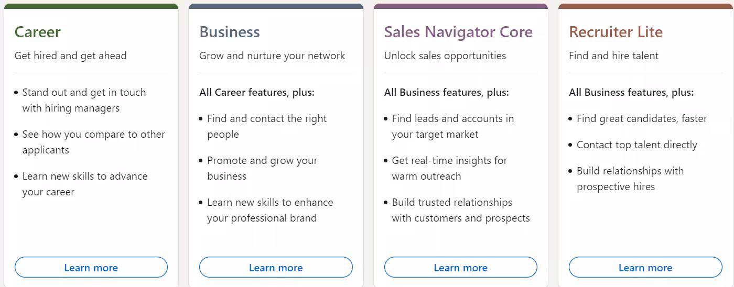
Task: Click "Get hired and get ahead" subtitle
Action: click(x=71, y=56)
